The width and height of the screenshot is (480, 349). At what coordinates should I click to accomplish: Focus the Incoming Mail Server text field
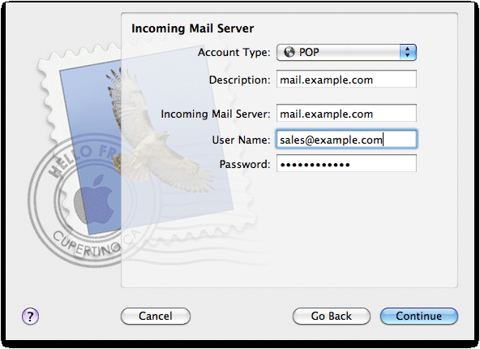[346, 113]
